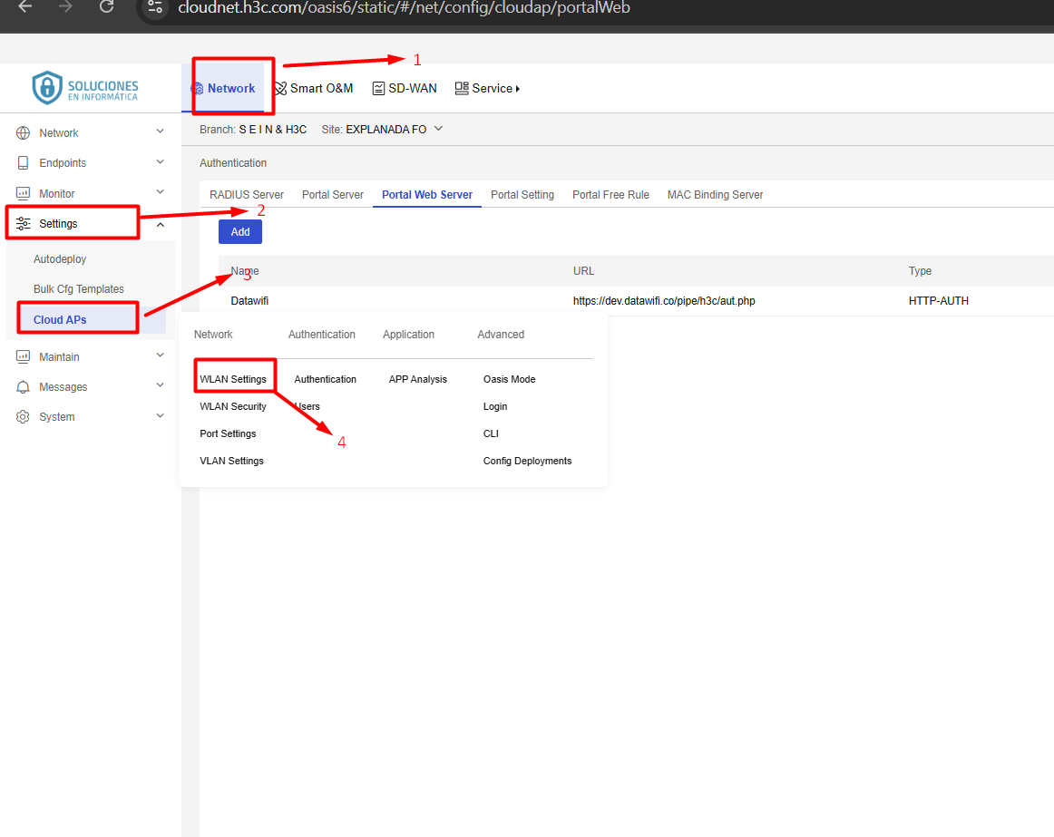Click the URL column header
This screenshot has width=1054, height=837.
(583, 271)
